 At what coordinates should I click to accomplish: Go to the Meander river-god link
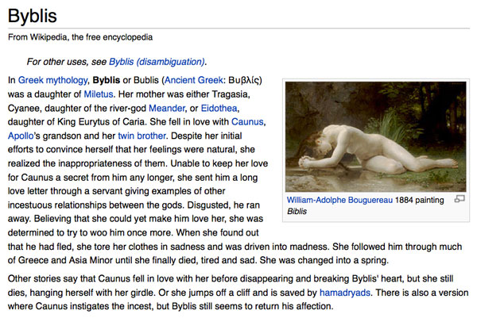[x=167, y=108]
